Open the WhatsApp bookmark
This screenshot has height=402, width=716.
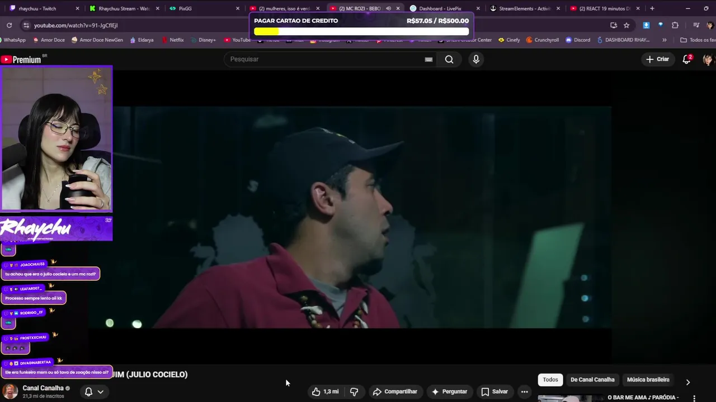click(13, 40)
